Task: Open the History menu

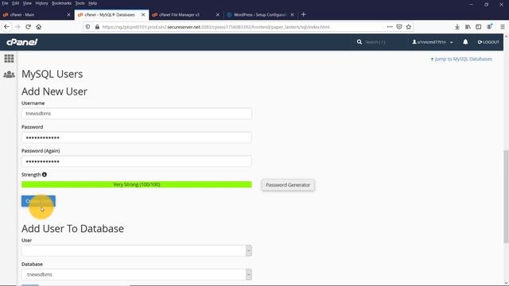Action: [41, 3]
